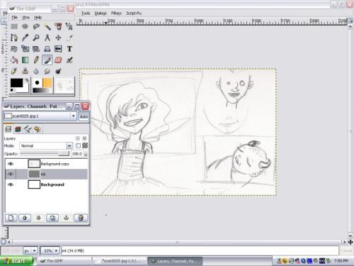This screenshot has width=354, height=266.
Task: Enable the Keep transparency checkbox
Action: (x=78, y=145)
